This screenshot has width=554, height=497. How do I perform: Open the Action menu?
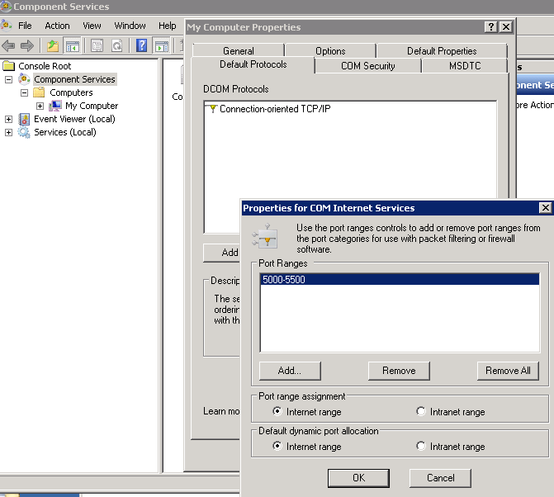pos(57,26)
